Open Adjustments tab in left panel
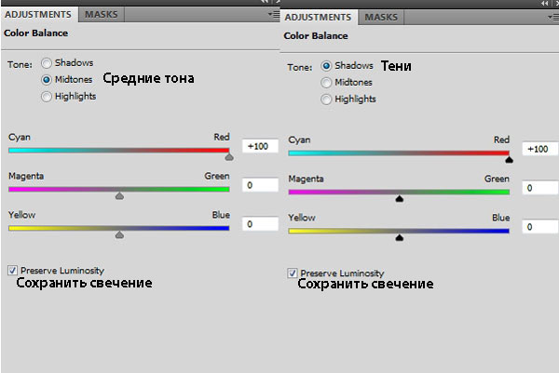The height and width of the screenshot is (373, 559). tap(38, 15)
